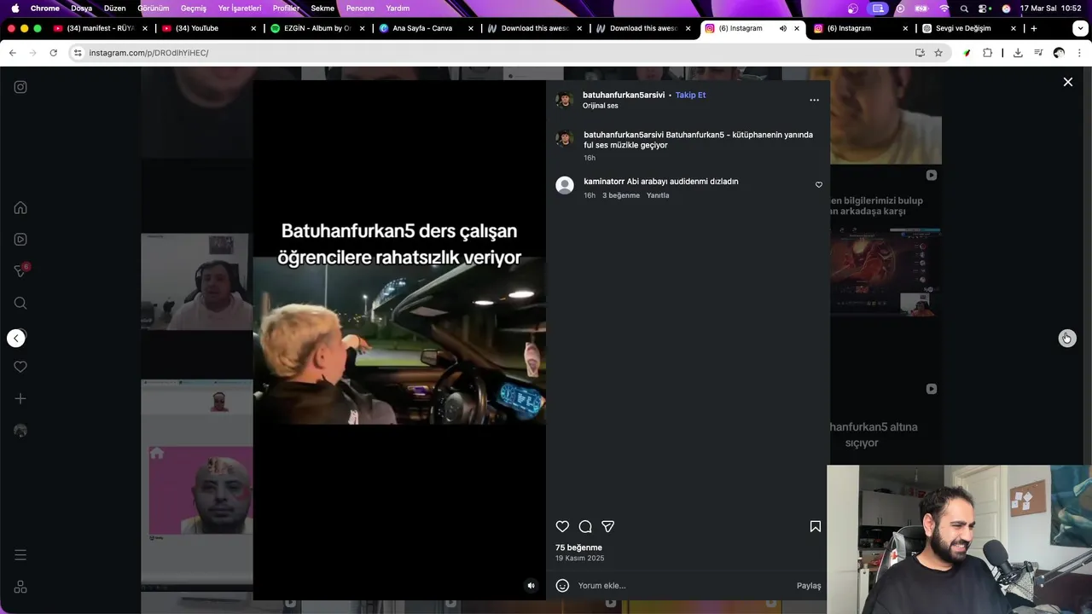Open the Instagram Home feed icon
The width and height of the screenshot is (1092, 614).
(20, 208)
